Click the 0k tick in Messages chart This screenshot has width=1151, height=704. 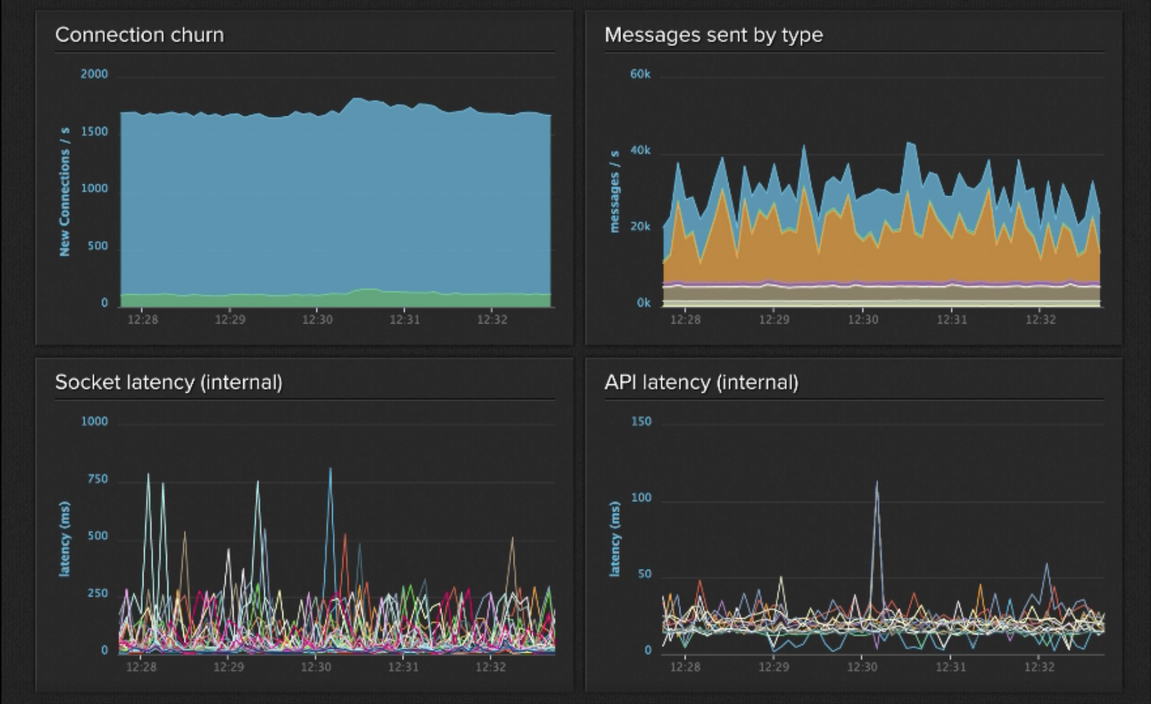click(x=644, y=303)
